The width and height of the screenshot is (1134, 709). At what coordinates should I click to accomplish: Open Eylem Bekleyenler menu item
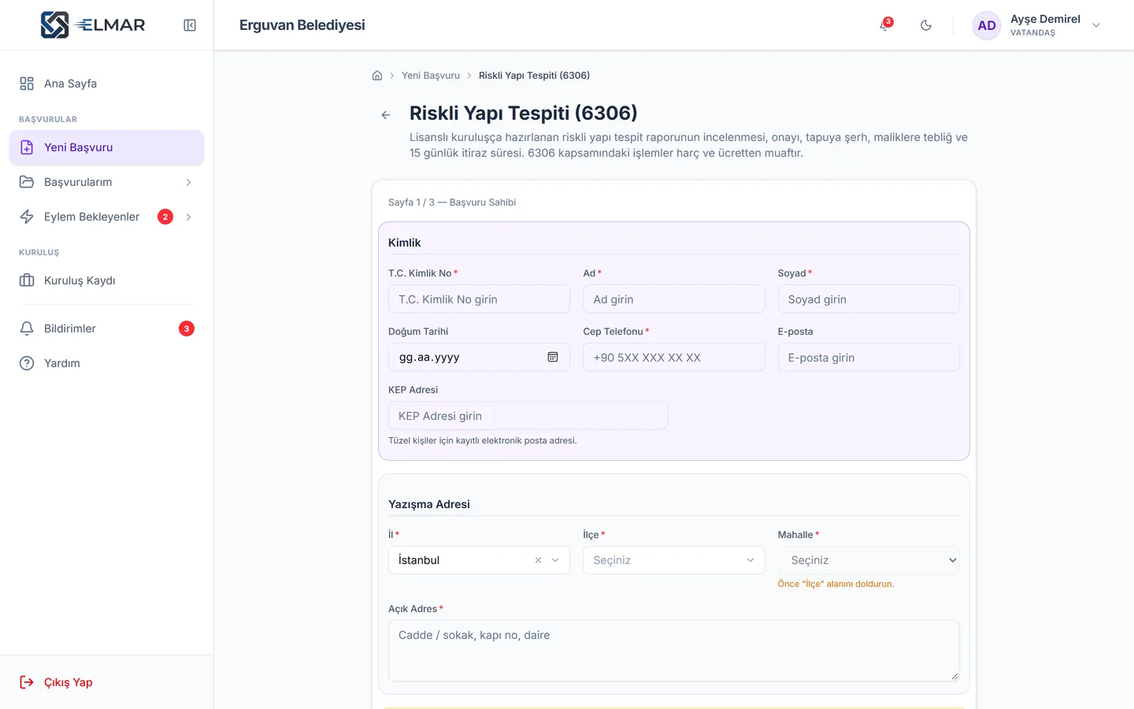point(106,217)
